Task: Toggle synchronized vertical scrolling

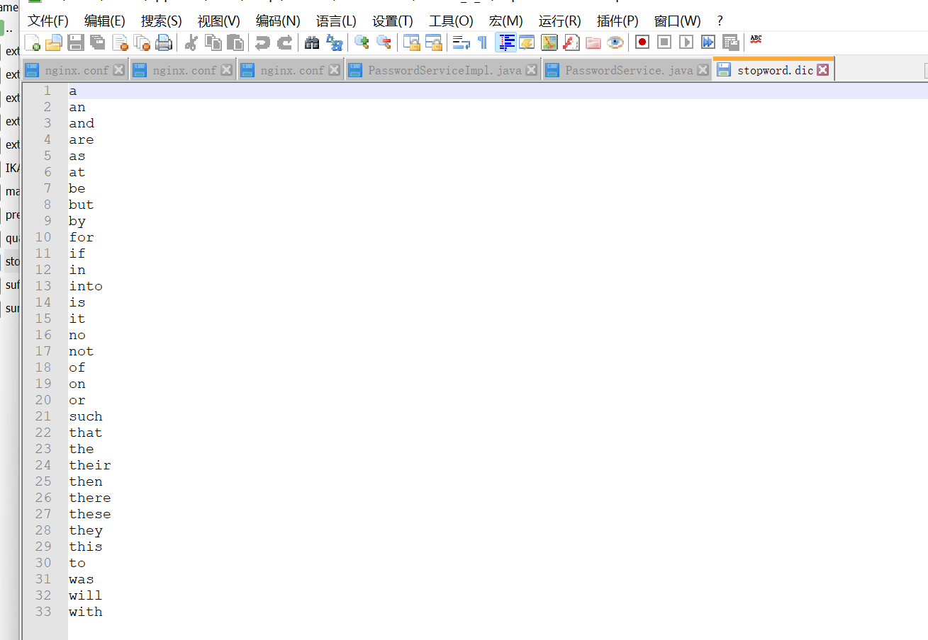Action: [x=412, y=42]
